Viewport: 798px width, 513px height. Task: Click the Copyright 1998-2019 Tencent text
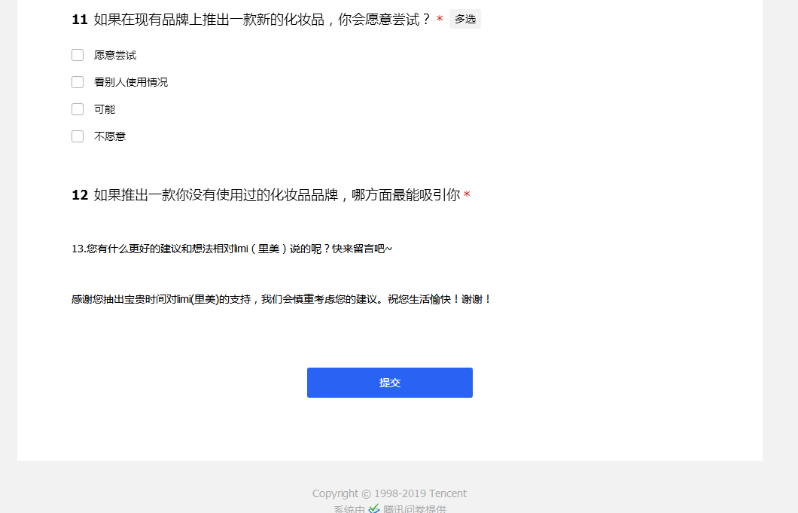(x=389, y=493)
